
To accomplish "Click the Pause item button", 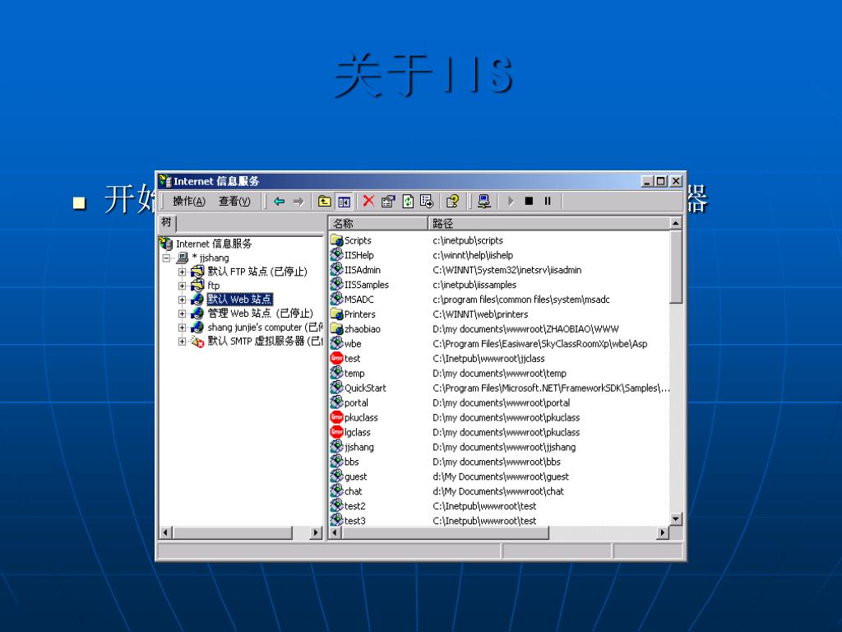I will (x=548, y=202).
